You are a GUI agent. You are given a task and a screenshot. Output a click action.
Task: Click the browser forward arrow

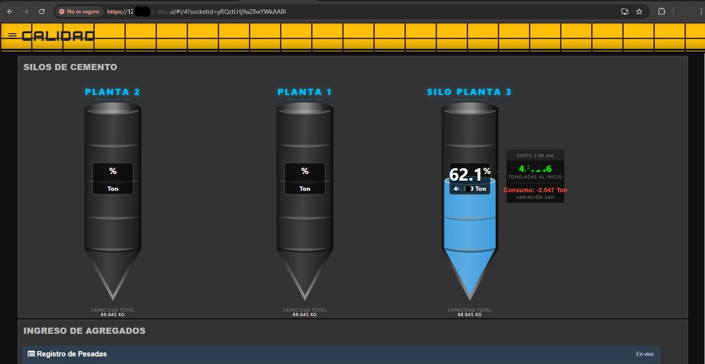[x=26, y=12]
